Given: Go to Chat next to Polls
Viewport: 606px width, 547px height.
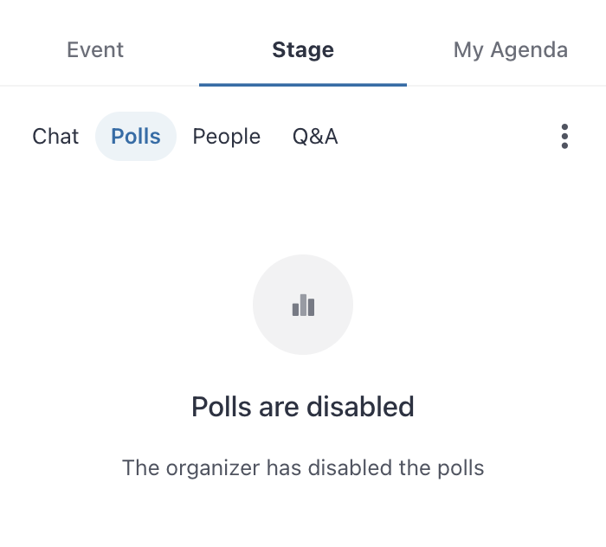Looking at the screenshot, I should [55, 137].
